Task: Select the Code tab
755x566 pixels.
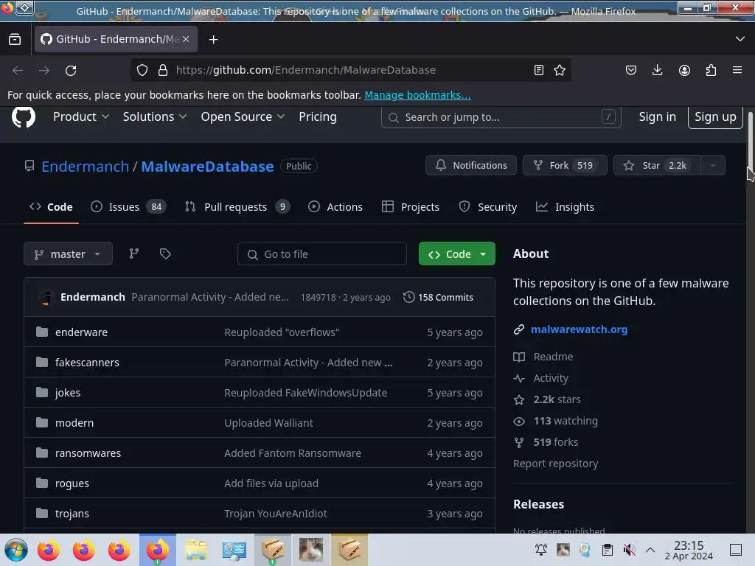Action: tap(51, 207)
